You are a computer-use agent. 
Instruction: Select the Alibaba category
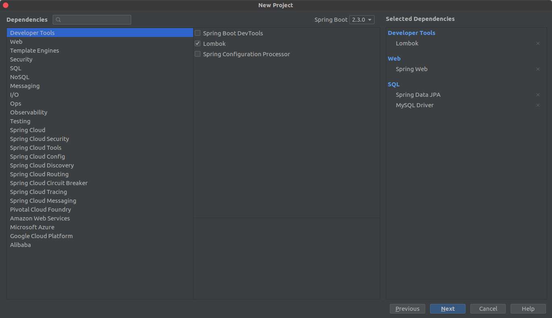pyautogui.click(x=100, y=245)
